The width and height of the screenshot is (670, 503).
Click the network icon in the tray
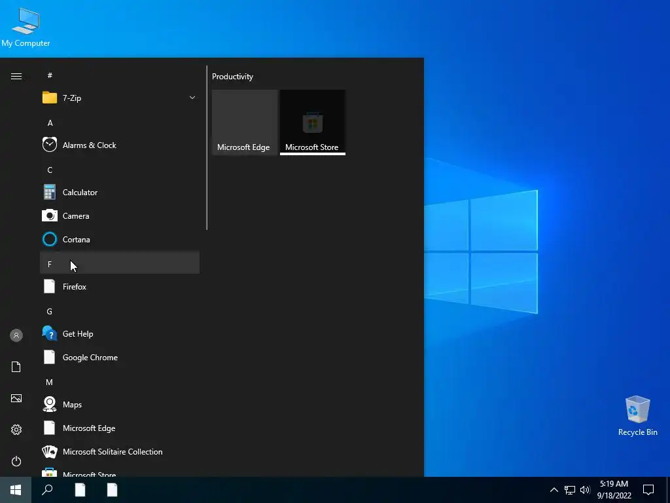click(570, 490)
